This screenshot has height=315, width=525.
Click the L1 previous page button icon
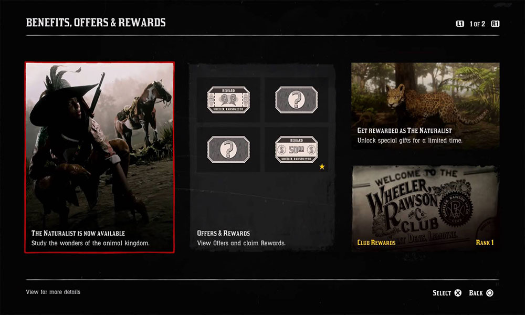click(x=460, y=24)
